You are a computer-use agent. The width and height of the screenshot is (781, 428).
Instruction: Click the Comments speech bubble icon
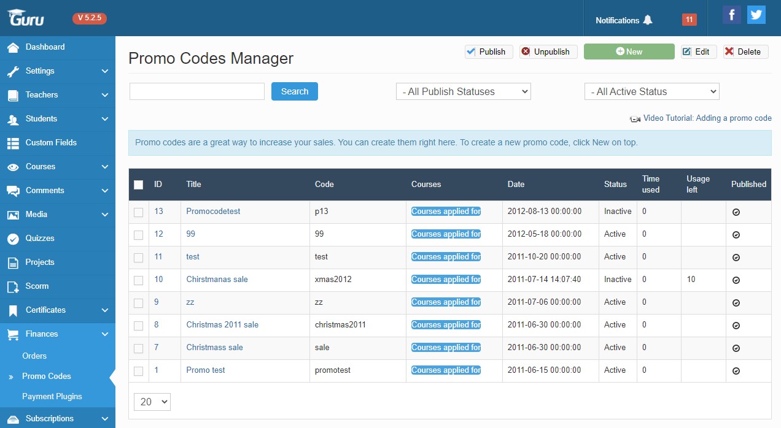tap(13, 191)
